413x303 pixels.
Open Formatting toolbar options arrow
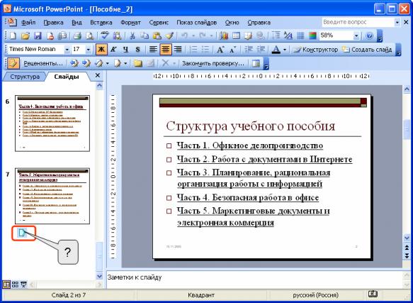pyautogui.click(x=399, y=50)
